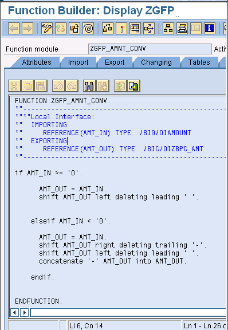This screenshot has height=330, width=228.
Task: Click the IMPORTING comment line
Action: click(x=41, y=125)
